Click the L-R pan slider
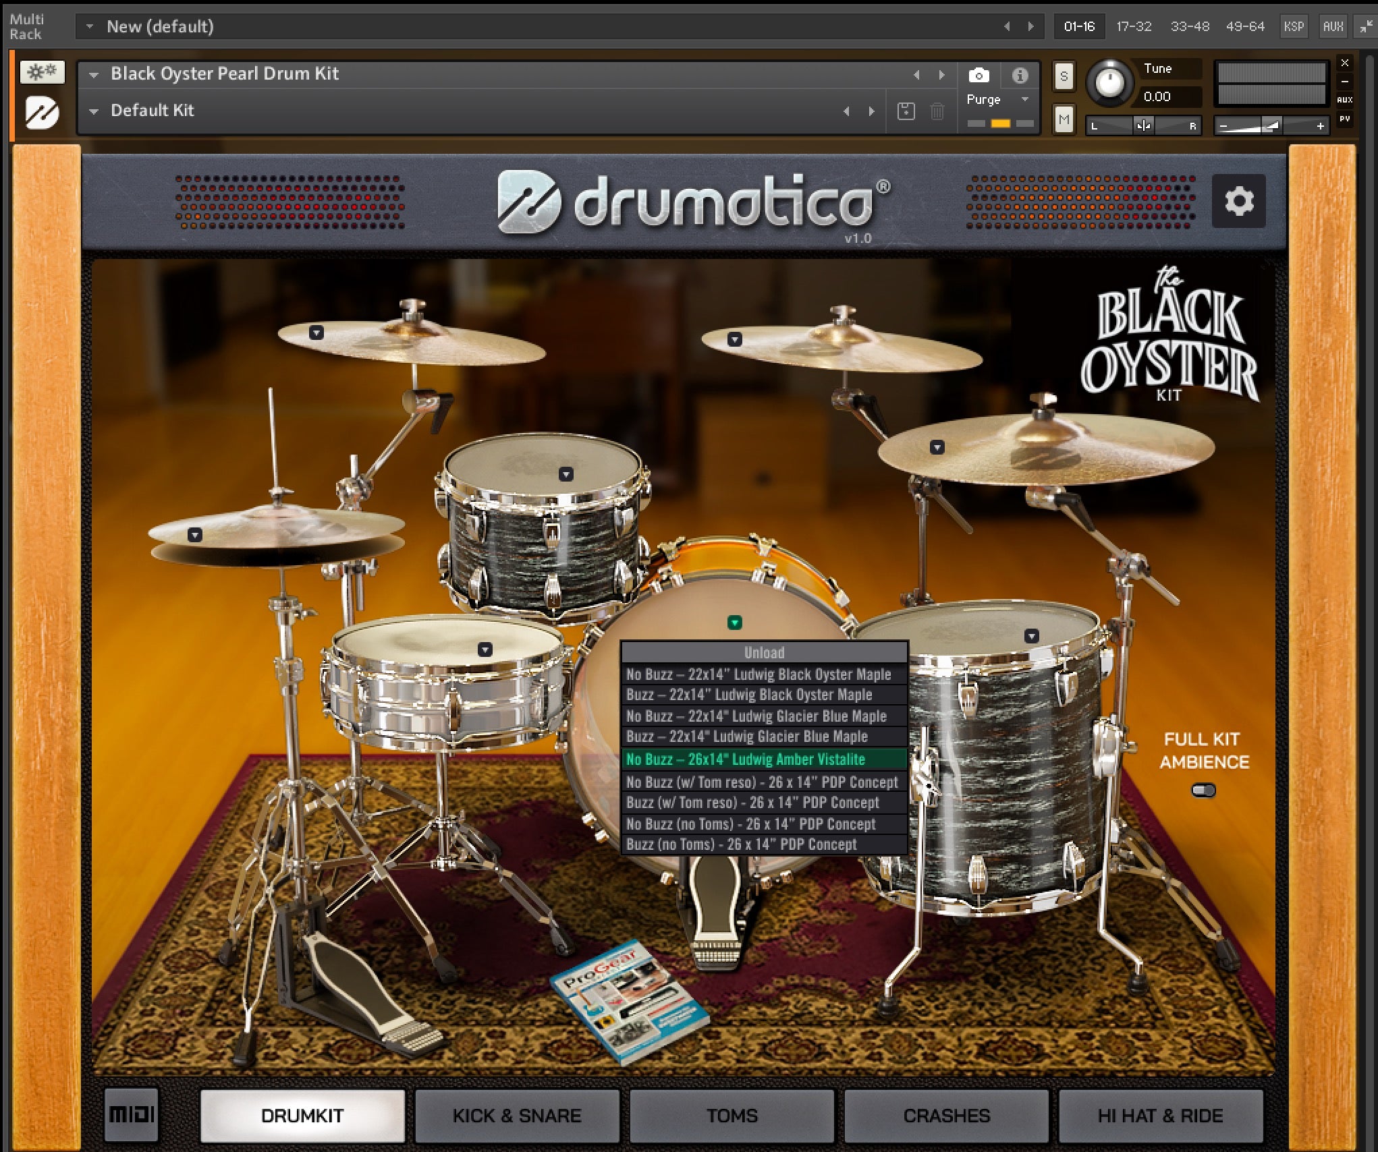Viewport: 1378px width, 1152px height. 1143,126
